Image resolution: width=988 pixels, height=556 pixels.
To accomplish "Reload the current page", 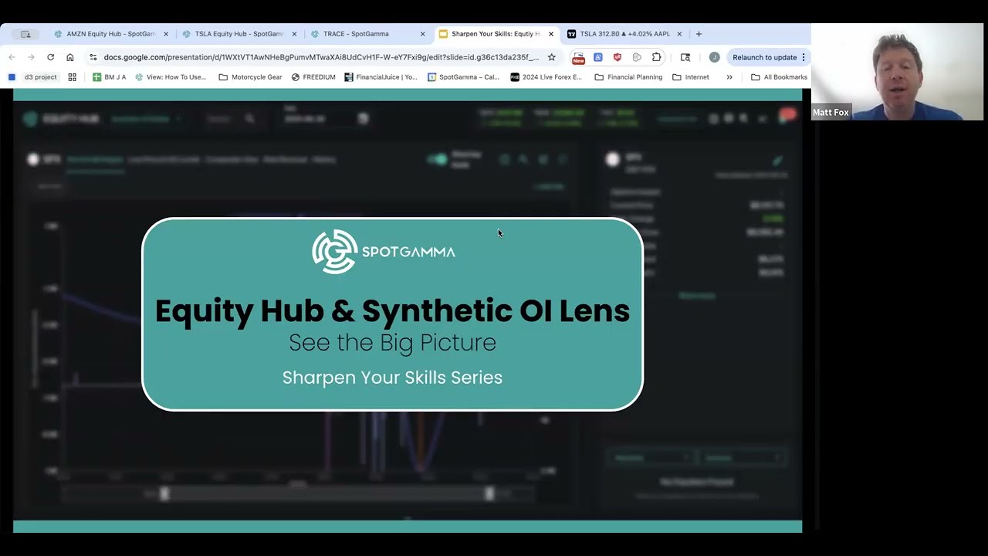I will (50, 57).
